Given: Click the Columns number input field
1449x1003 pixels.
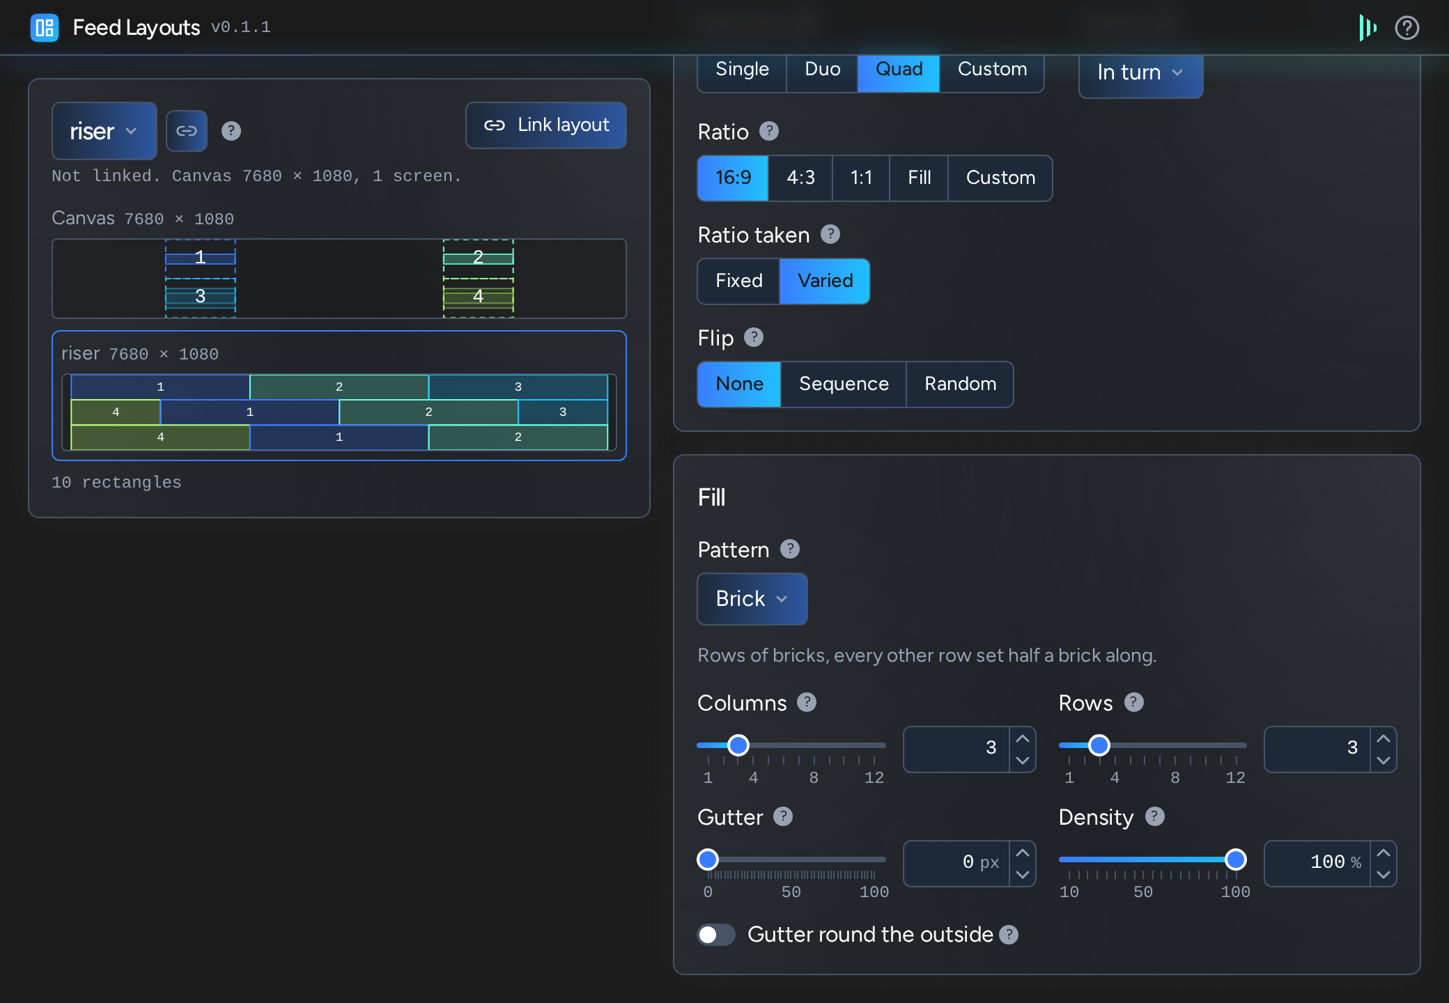Looking at the screenshot, I should click(x=956, y=749).
